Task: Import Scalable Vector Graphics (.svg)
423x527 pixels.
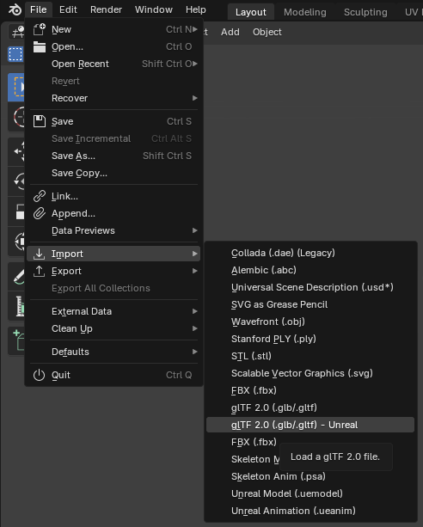Action: (x=310, y=373)
